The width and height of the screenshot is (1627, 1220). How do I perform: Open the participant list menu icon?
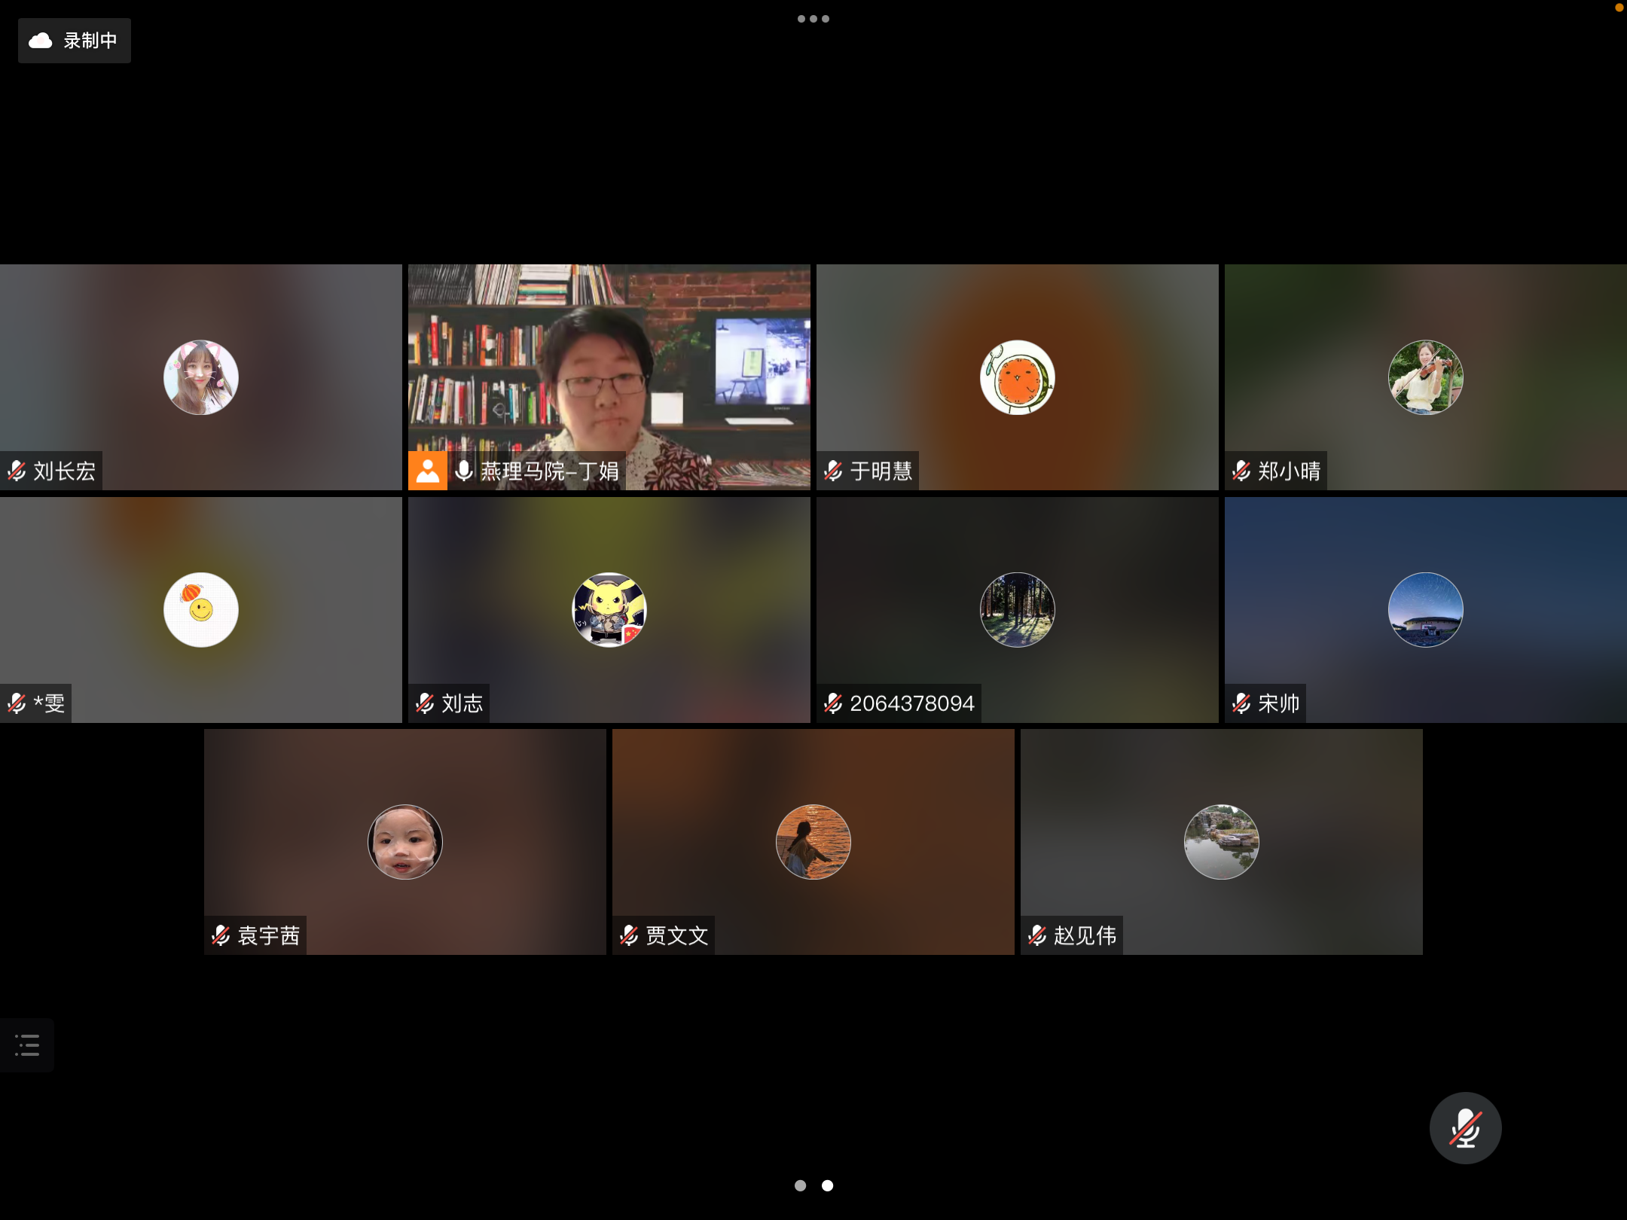(x=27, y=1045)
